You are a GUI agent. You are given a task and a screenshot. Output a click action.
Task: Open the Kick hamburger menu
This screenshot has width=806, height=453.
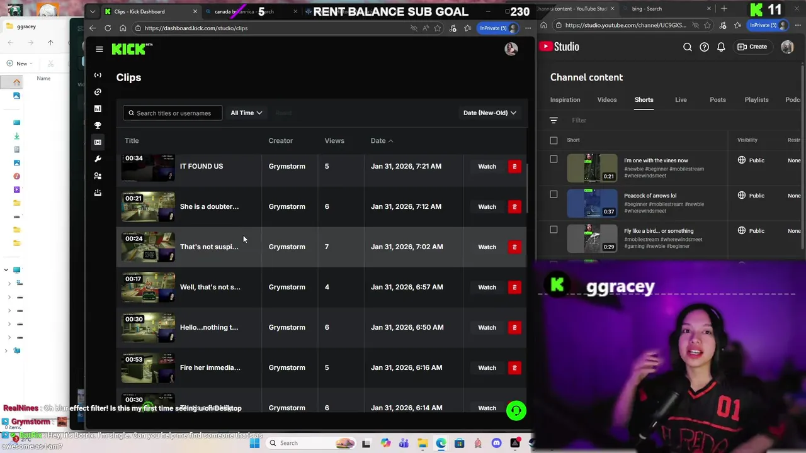[x=99, y=49]
